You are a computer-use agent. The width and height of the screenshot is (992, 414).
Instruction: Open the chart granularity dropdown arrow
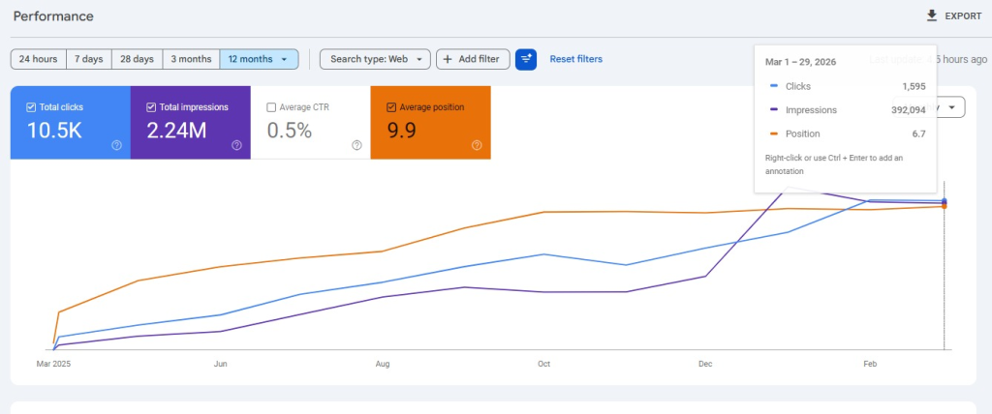(952, 107)
